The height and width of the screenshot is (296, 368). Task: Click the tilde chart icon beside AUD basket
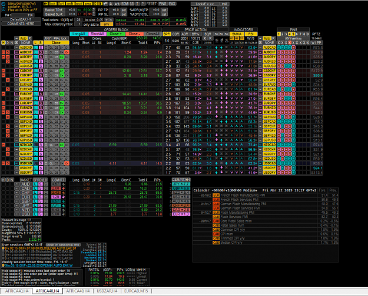(x=16, y=184)
